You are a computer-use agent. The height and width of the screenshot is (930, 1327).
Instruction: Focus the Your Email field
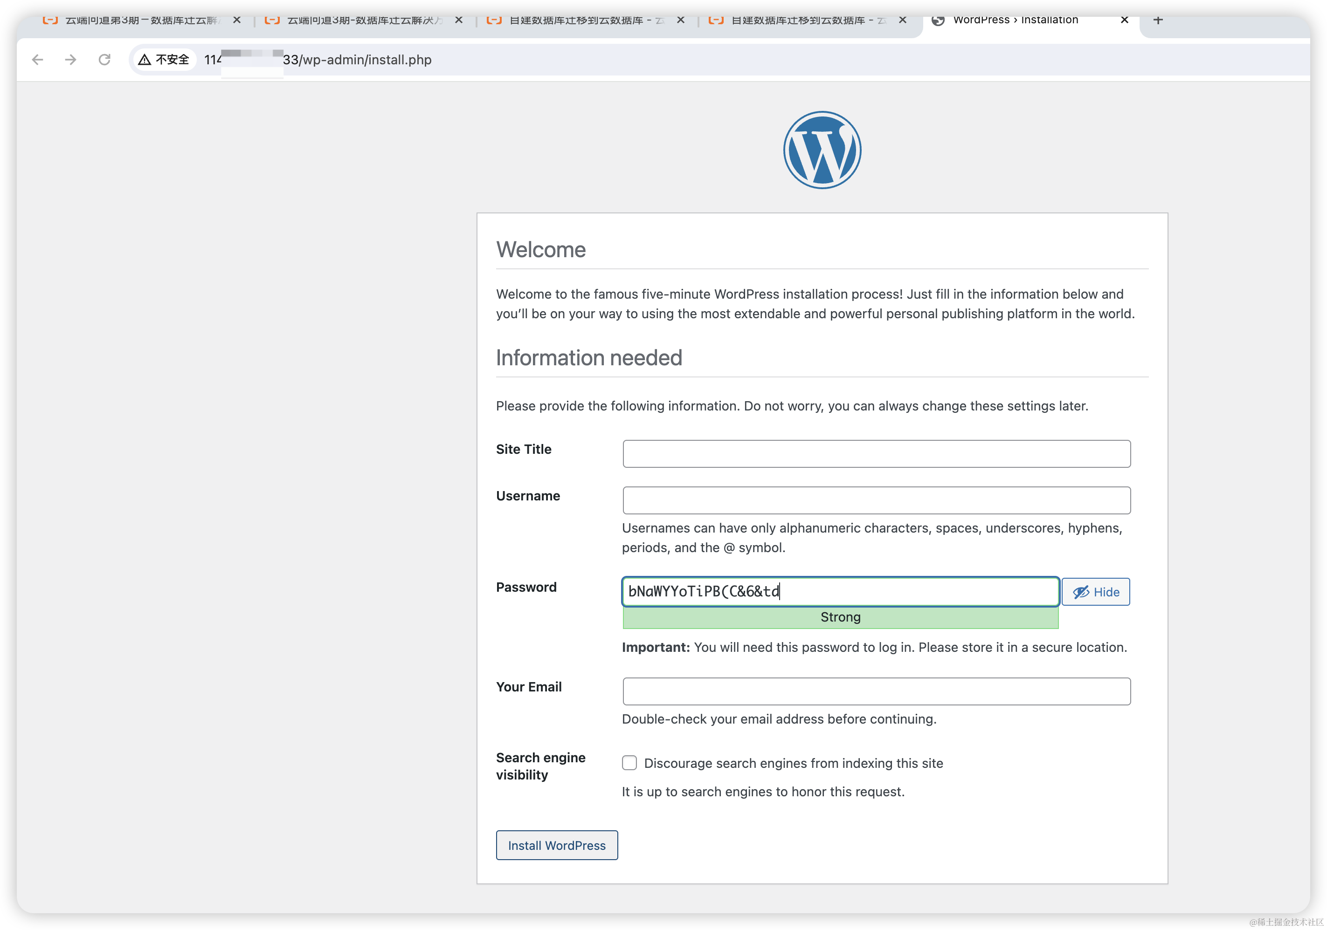pyautogui.click(x=876, y=691)
